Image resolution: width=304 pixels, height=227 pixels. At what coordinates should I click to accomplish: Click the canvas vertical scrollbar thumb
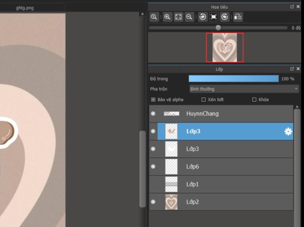click(x=142, y=169)
